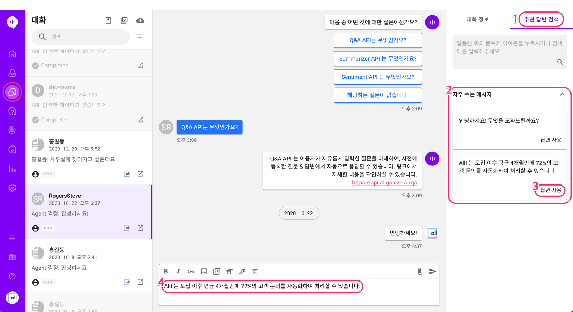
Task: Click the Sentiment API 는 무엇인가요? option
Action: click(x=378, y=77)
